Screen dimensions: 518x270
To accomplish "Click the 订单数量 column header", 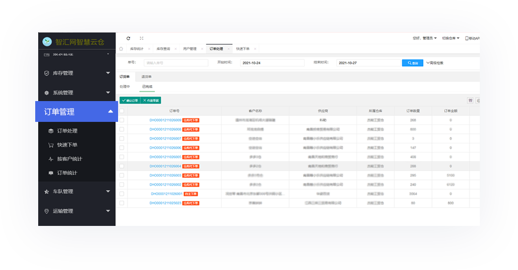I will coord(413,111).
